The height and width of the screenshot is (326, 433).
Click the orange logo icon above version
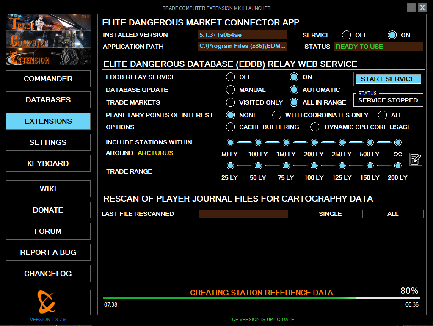coord(47,302)
